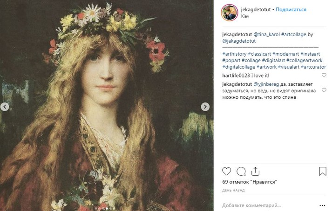The width and height of the screenshot is (332, 211).
Task: Open the @tina_karol mention
Action: point(266,34)
